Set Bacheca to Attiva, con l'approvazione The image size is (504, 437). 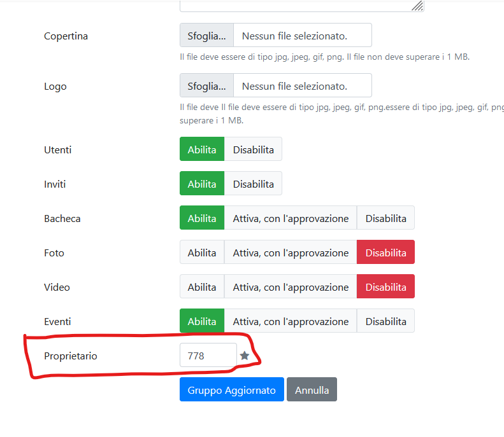click(x=291, y=218)
